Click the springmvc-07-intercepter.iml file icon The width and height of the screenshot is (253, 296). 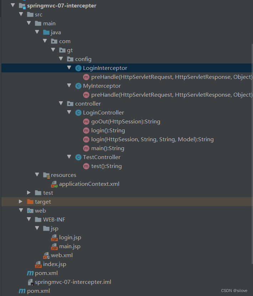31,282
